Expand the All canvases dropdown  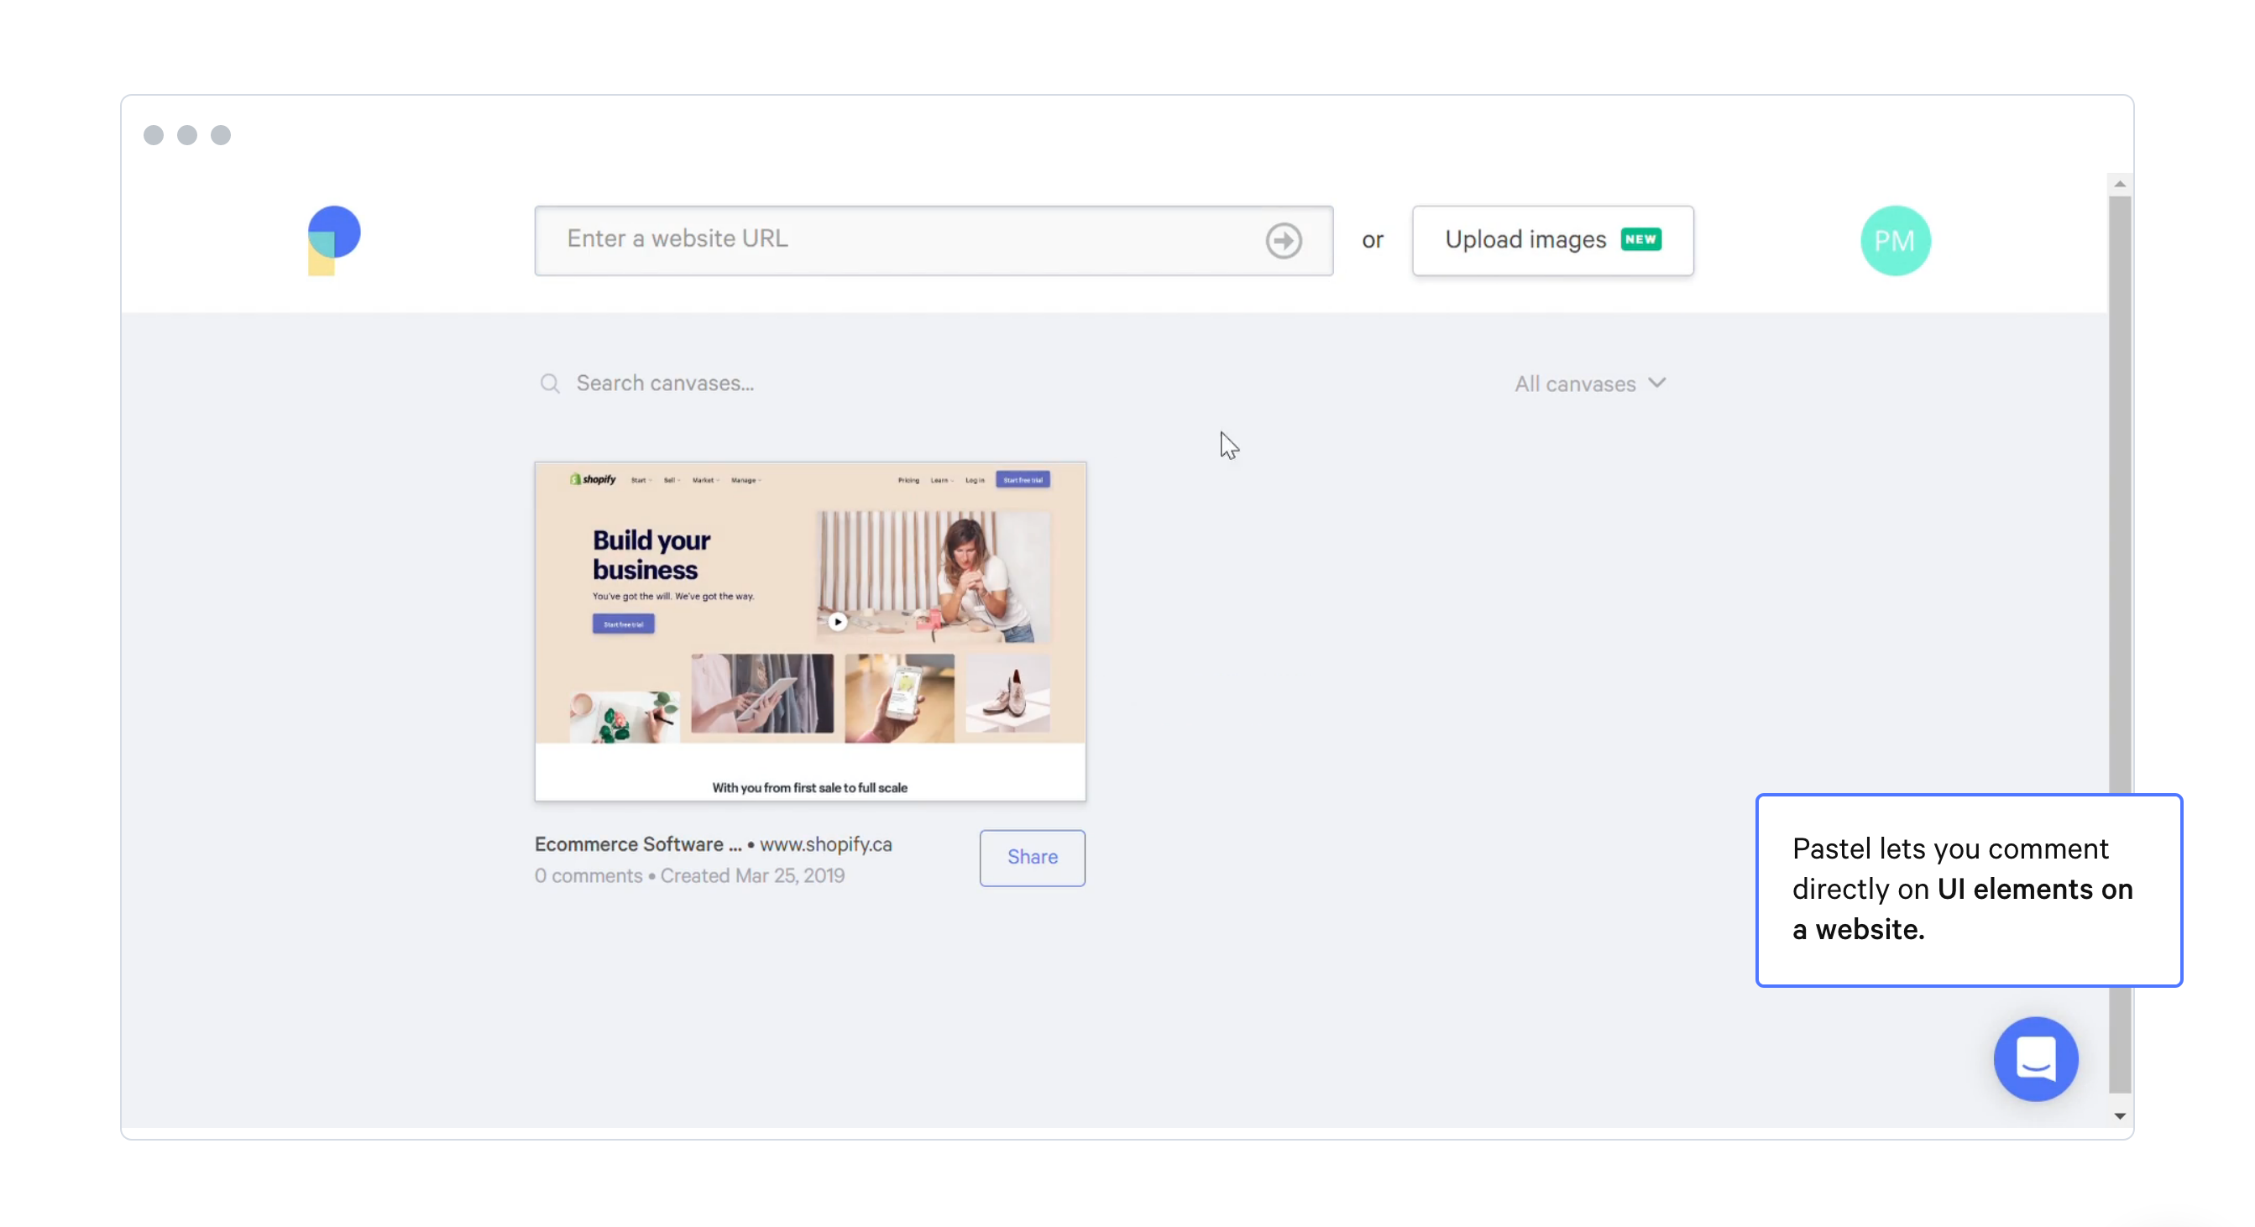coord(1591,384)
